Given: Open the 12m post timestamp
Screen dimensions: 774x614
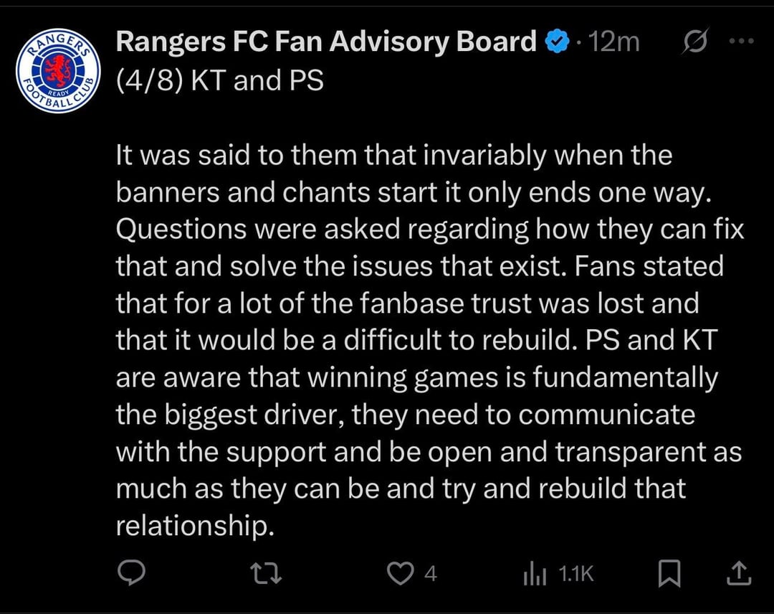Looking at the screenshot, I should pos(613,42).
